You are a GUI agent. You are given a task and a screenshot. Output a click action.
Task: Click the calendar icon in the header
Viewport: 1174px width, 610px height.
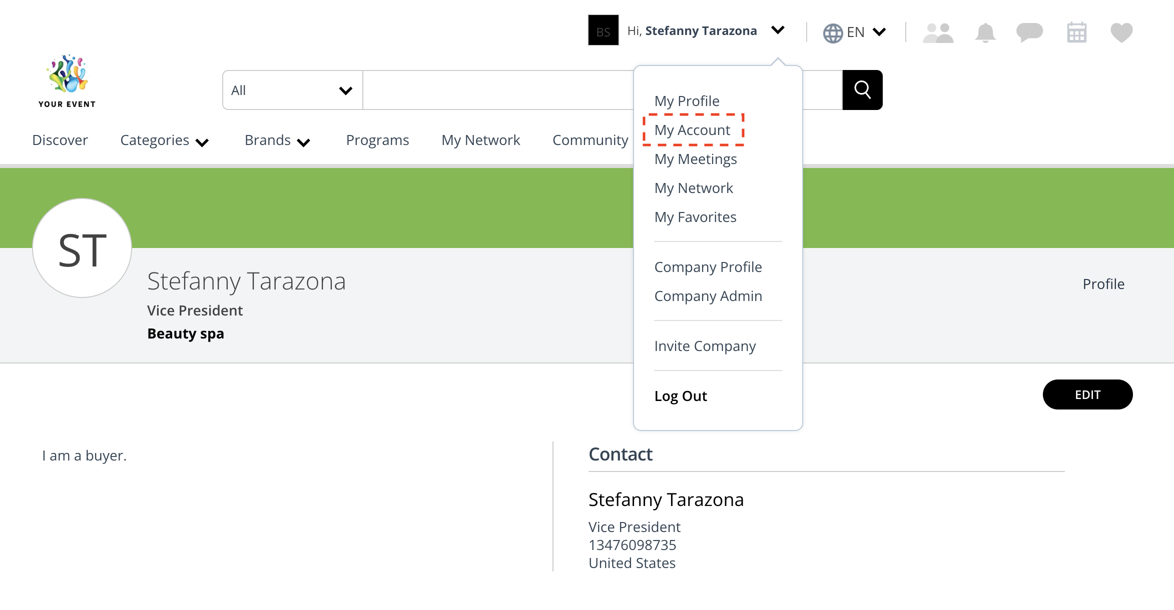[x=1076, y=31]
